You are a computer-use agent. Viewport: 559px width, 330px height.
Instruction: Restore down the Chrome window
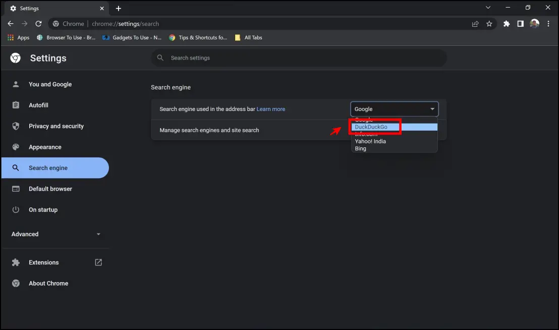tap(528, 8)
